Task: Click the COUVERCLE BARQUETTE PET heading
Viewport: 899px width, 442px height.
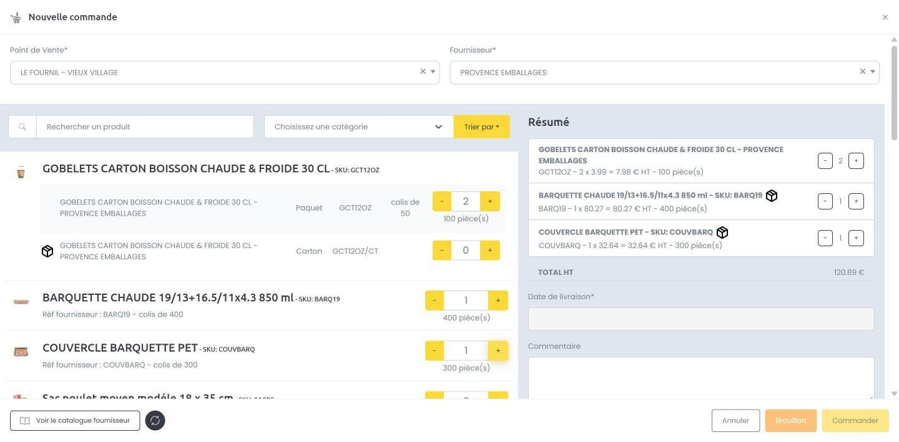Action: pyautogui.click(x=120, y=347)
